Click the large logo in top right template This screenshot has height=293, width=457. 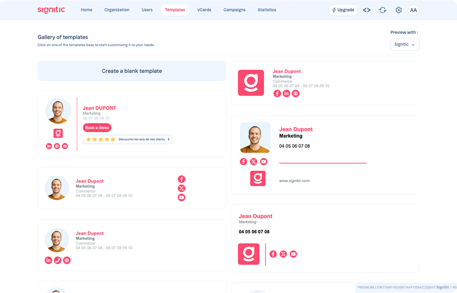click(251, 83)
